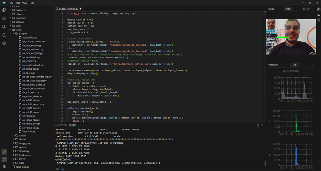Select the nn_face_emotion.py editor tab
Viewport: 321px width, 171px height.
coord(69,9)
